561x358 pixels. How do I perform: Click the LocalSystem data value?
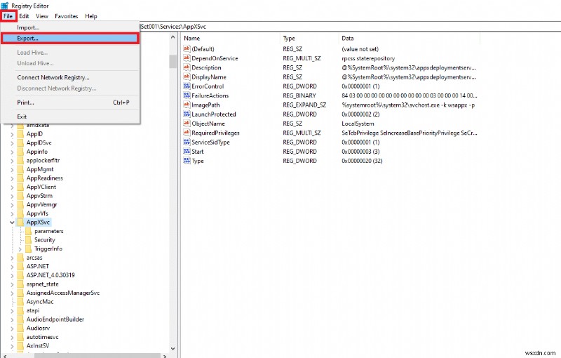(x=358, y=124)
